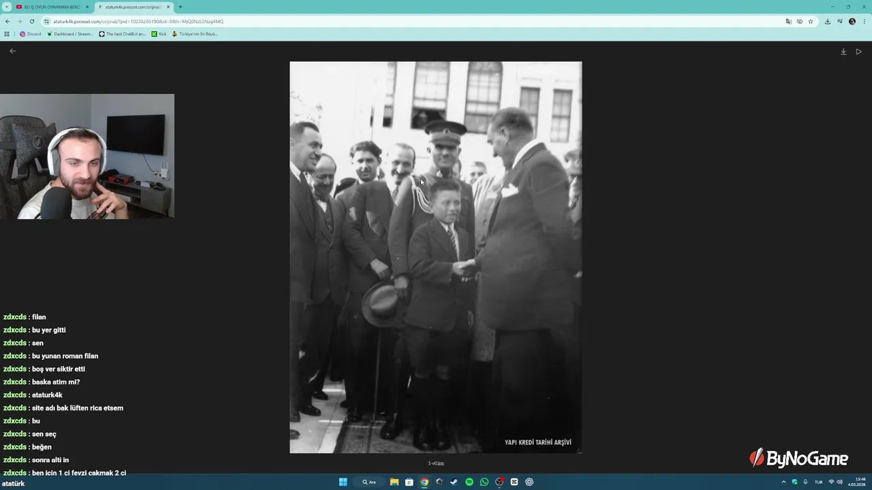This screenshot has height=490, width=872.
Task: Click the Translate page icon in address bar
Action: pos(789,21)
